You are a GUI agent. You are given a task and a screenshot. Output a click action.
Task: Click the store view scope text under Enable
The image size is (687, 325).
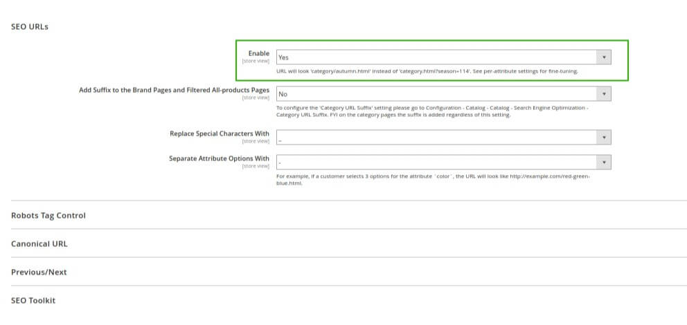click(x=255, y=62)
